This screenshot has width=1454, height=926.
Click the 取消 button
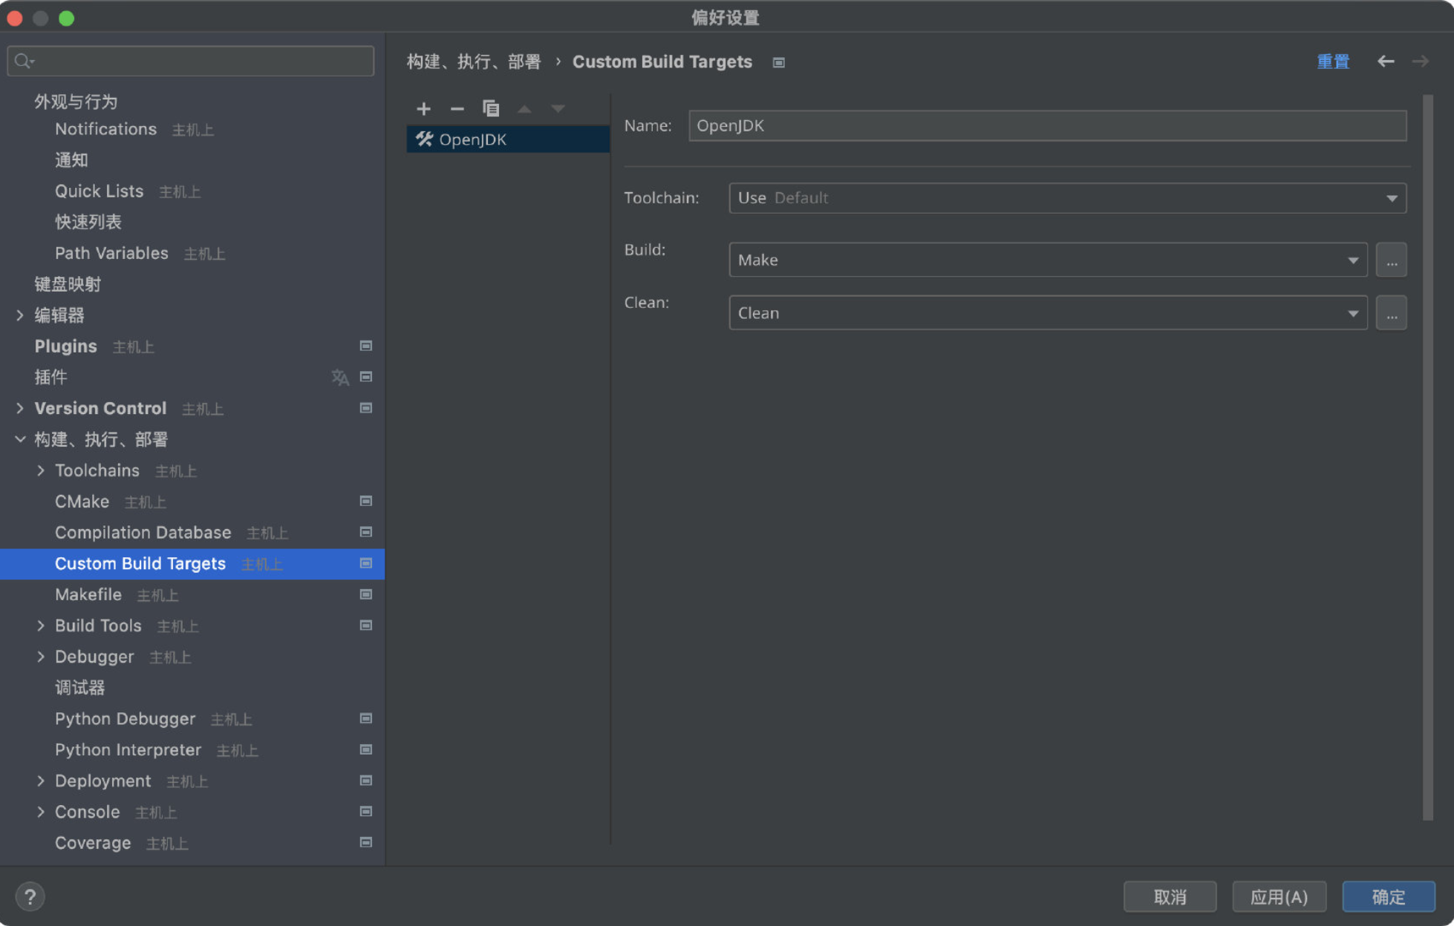point(1170,897)
